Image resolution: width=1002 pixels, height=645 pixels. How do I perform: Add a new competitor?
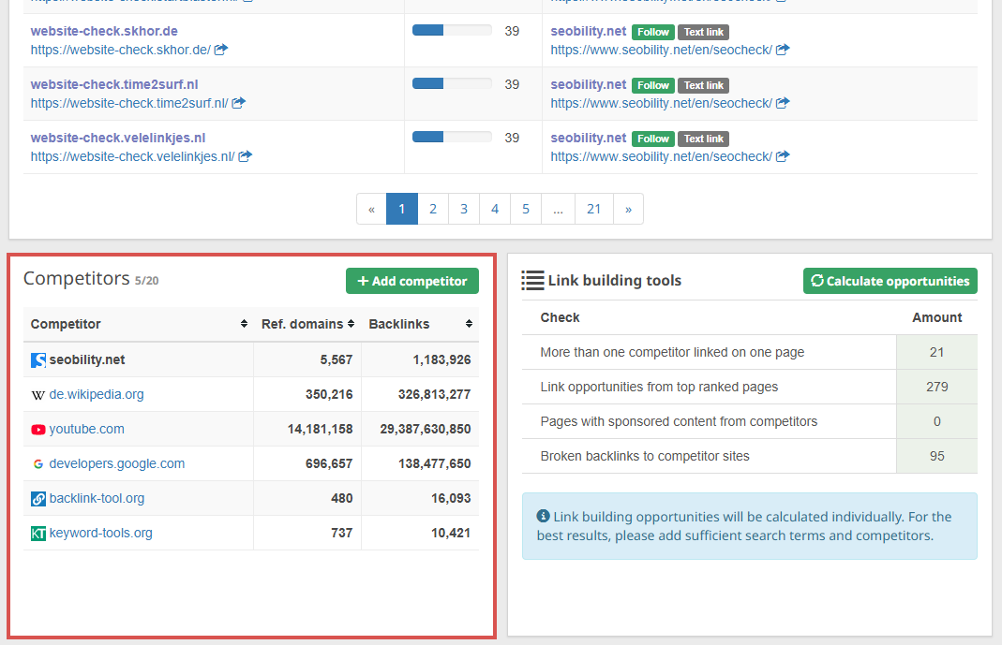412,281
